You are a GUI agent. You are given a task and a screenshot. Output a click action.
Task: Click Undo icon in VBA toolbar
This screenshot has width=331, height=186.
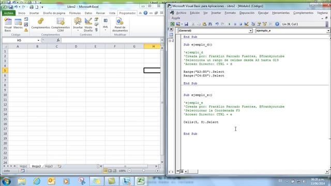click(217, 24)
